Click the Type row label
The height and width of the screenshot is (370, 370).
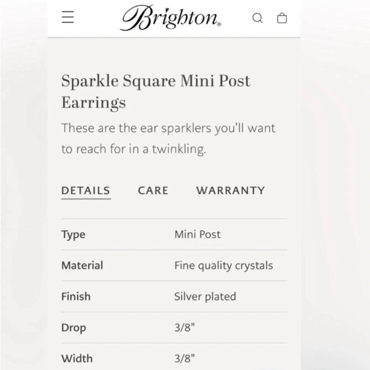point(73,235)
